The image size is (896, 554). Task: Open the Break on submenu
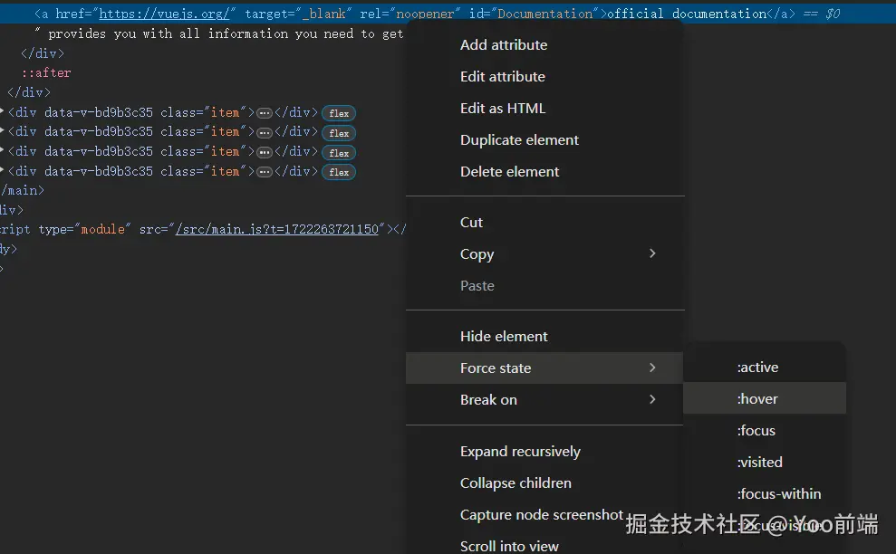544,400
